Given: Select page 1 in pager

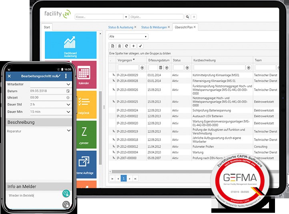Looking at the screenshot, I should pyautogui.click(x=124, y=178).
